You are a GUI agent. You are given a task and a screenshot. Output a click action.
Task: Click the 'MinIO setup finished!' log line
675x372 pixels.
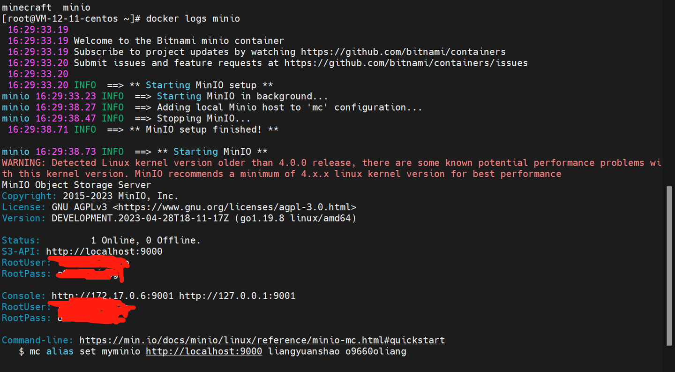211,129
